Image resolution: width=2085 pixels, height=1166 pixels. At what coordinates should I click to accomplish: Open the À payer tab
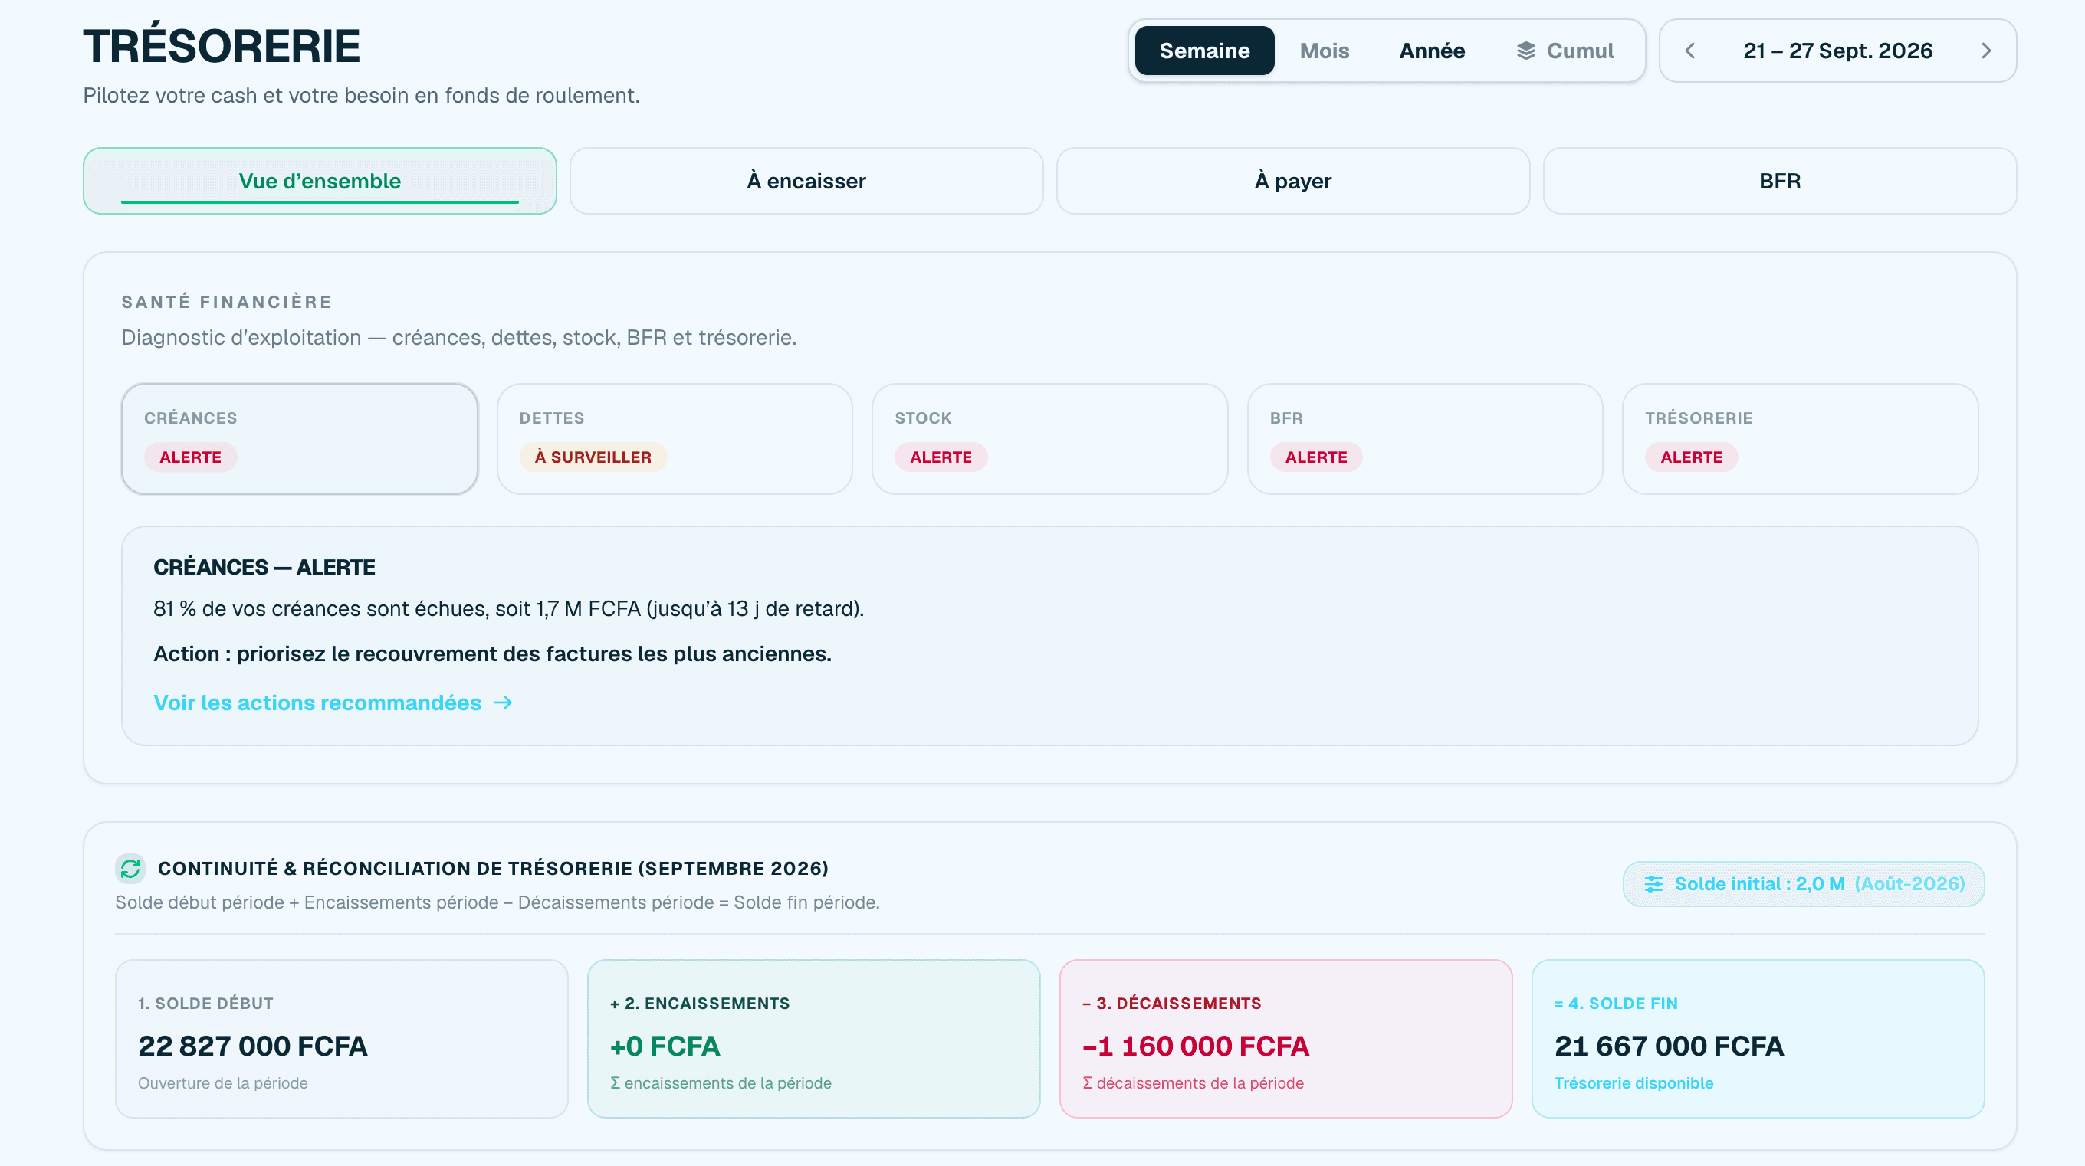click(1292, 181)
